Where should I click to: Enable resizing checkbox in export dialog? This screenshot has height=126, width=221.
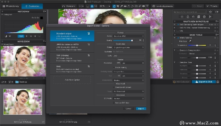(114, 67)
